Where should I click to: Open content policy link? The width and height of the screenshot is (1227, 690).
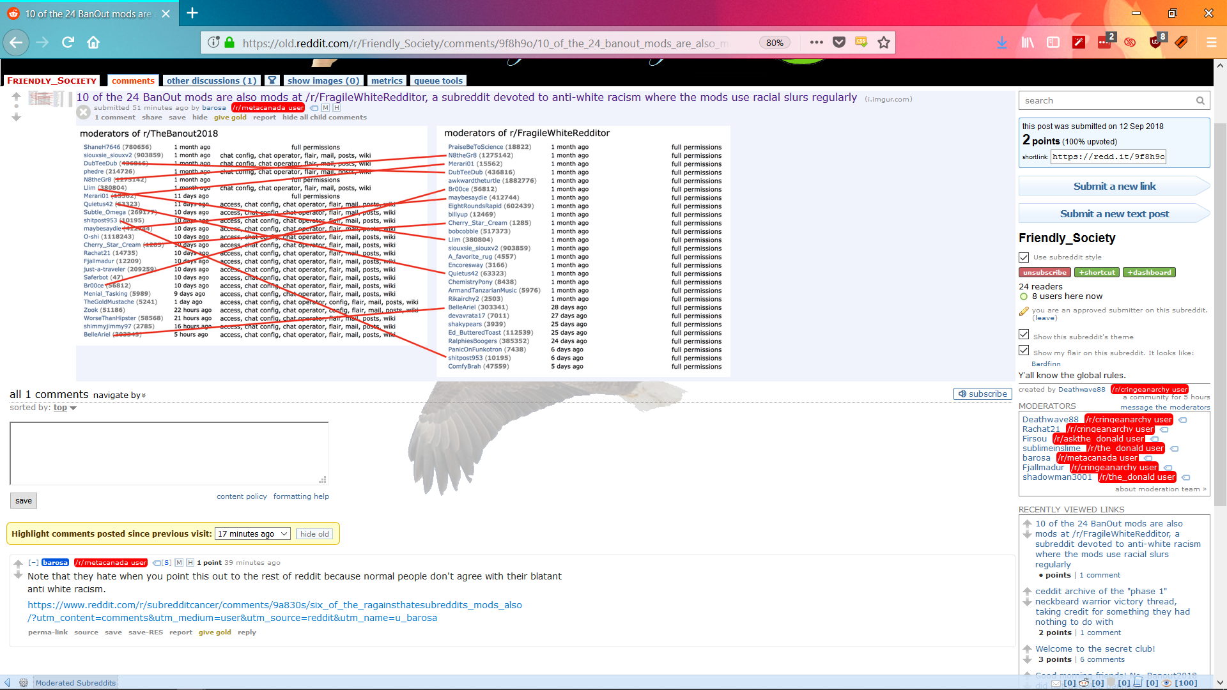(242, 496)
